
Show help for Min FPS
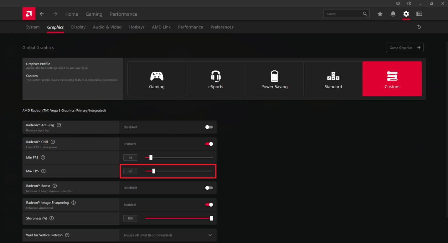(43, 158)
